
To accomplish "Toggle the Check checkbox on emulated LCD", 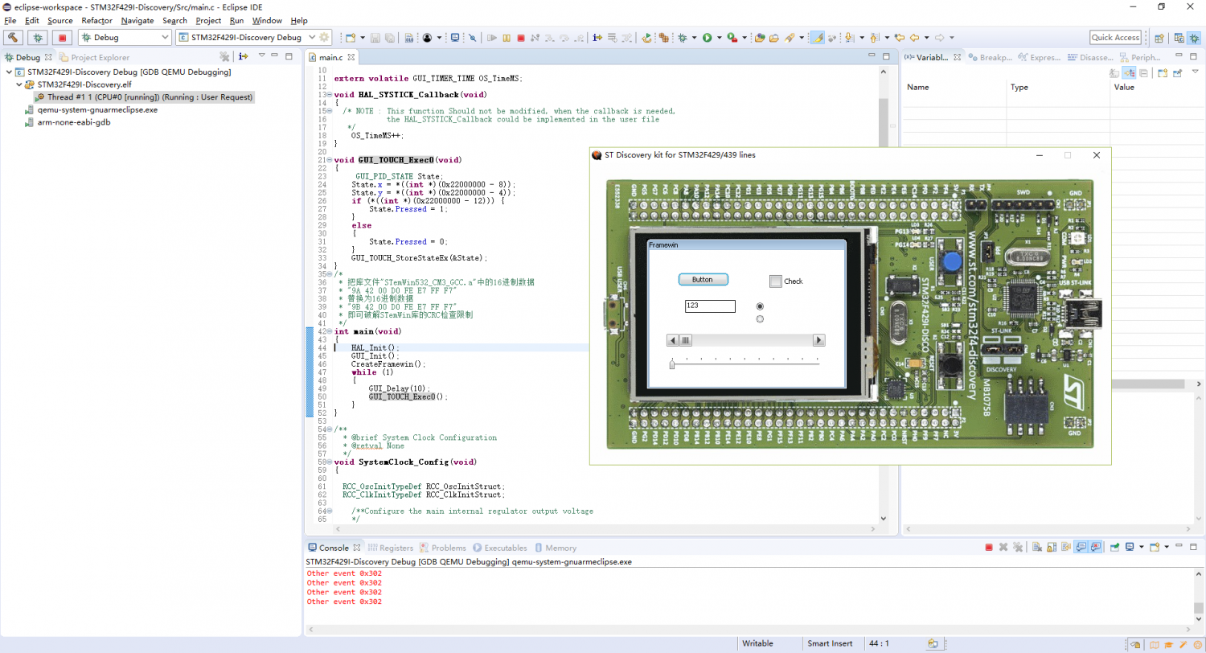I will (x=776, y=281).
